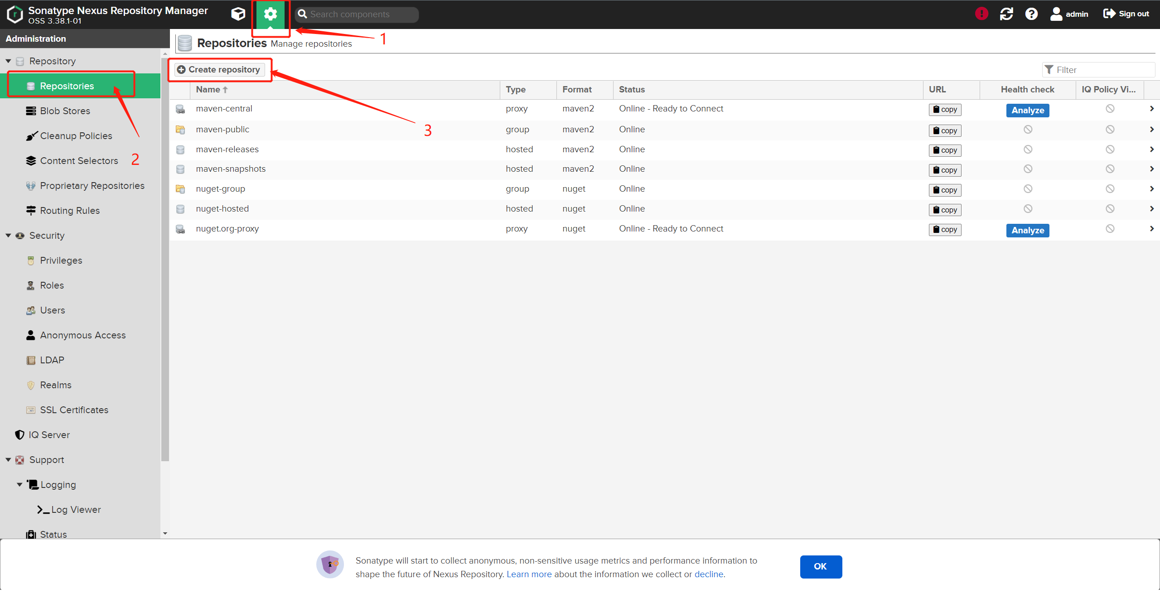Open the Help question mark icon
This screenshot has height=603, width=1160.
[1031, 14]
